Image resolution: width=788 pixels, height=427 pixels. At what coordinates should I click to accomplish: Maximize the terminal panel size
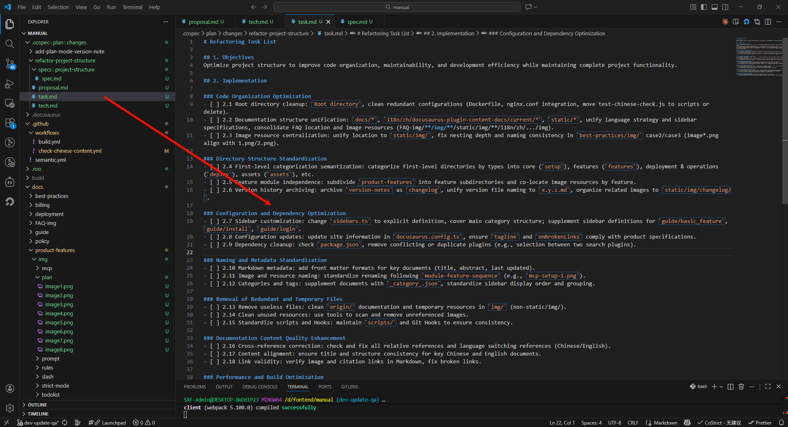[x=768, y=386]
